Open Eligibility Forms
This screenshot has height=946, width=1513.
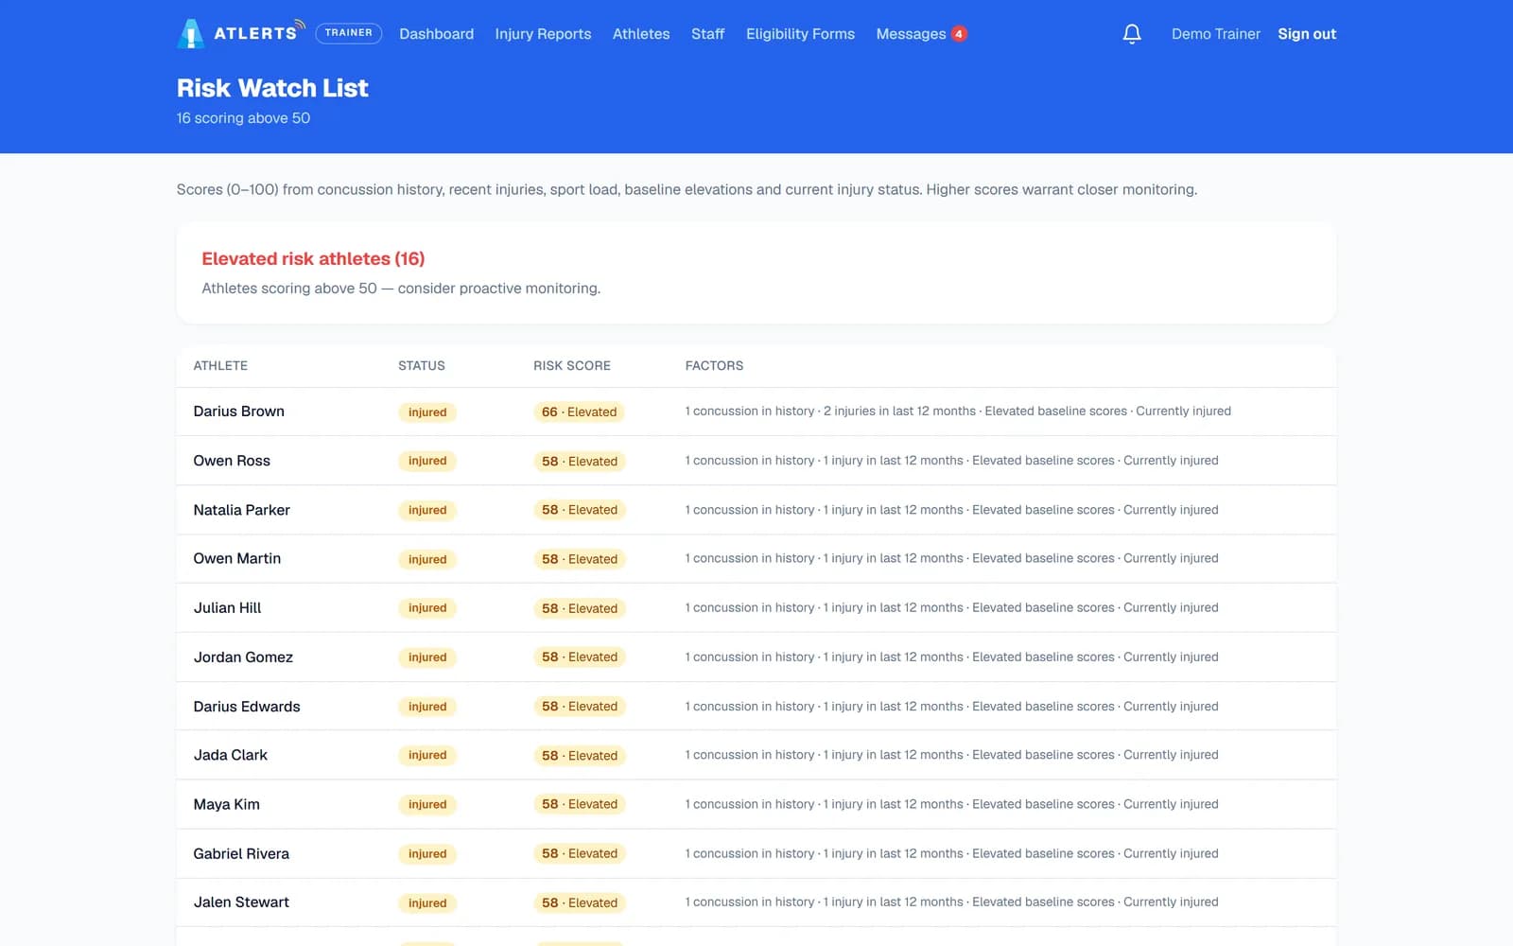[x=800, y=34]
